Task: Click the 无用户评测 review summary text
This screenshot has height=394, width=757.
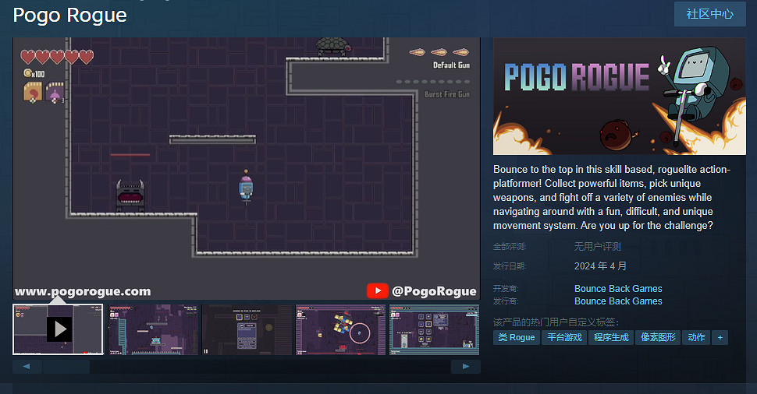Action: coord(597,247)
